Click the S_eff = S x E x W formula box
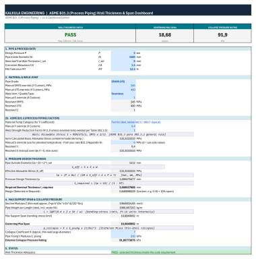 coord(85,167)
